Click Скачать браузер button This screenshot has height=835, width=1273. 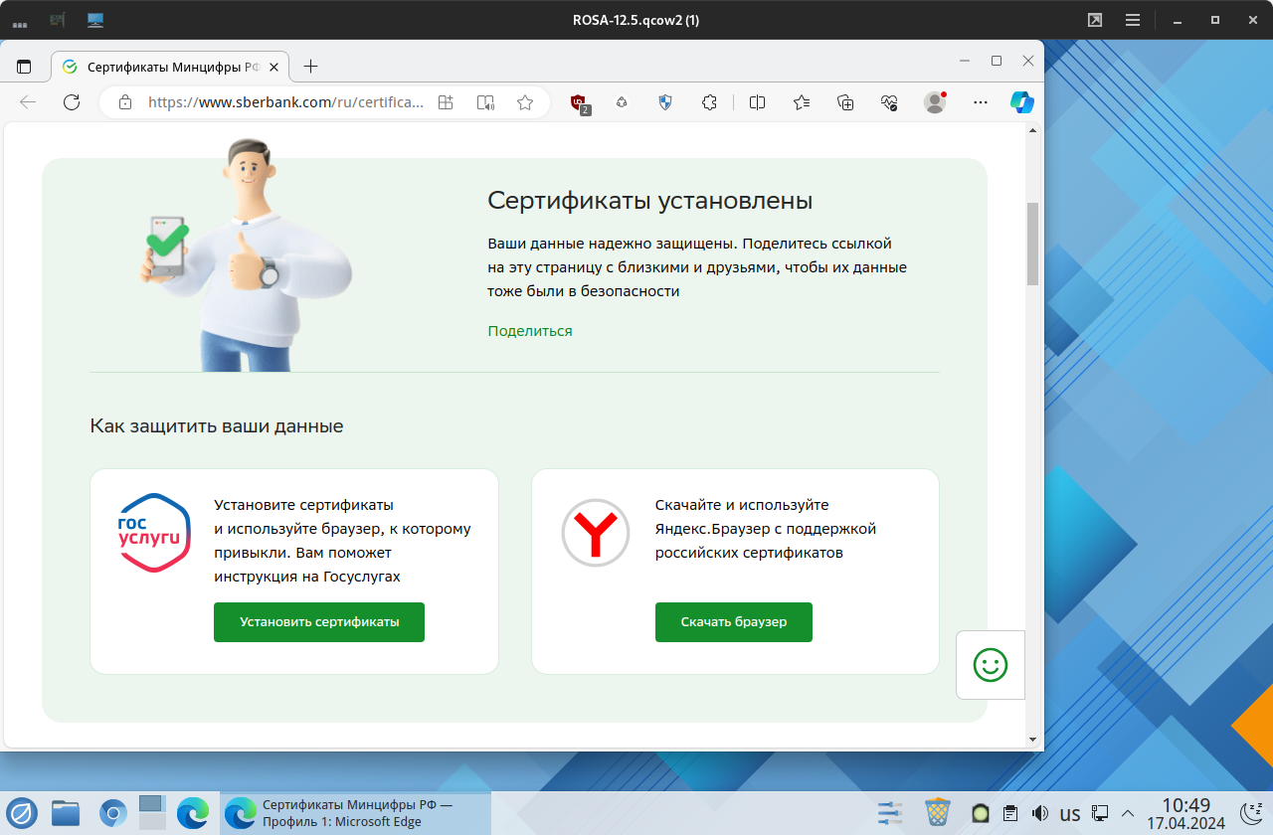734,622
